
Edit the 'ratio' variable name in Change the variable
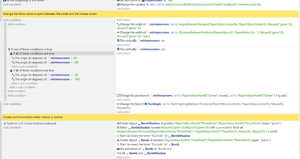(x=152, y=5)
